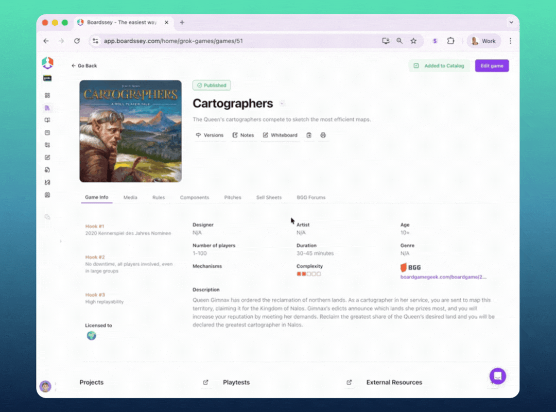Open the dropdown next to Cartographers title
Image resolution: width=556 pixels, height=412 pixels.
tap(282, 104)
